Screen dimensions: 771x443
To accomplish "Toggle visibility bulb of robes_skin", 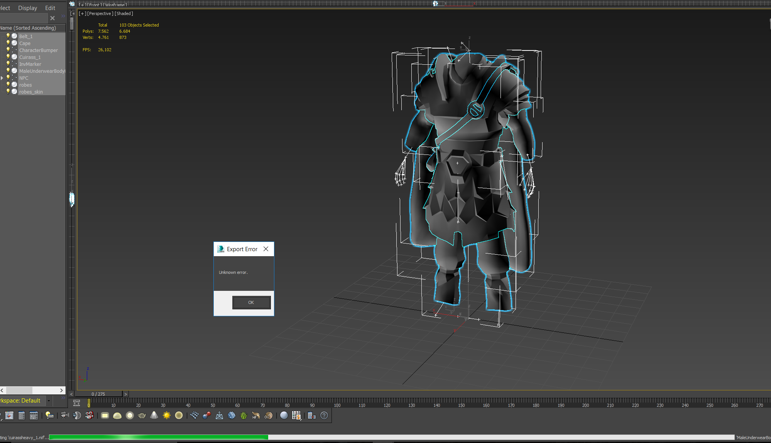I will [x=8, y=91].
